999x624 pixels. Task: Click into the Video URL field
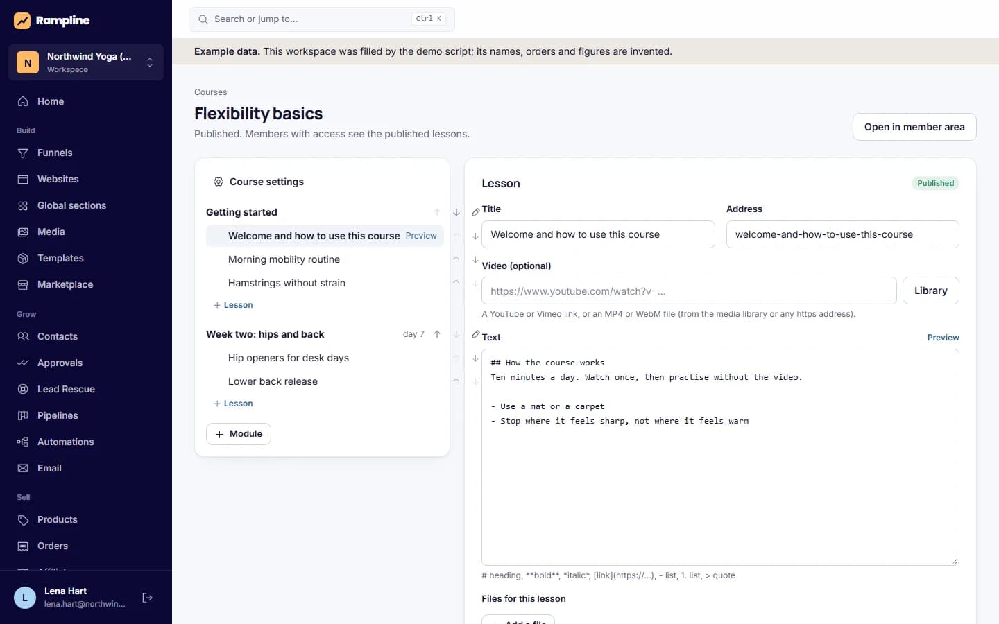(x=689, y=291)
